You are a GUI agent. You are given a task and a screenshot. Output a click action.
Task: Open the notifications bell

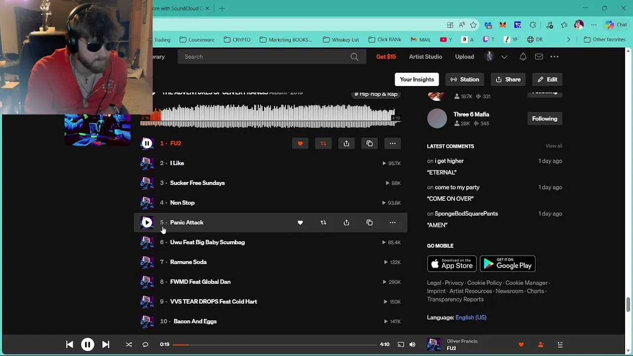pyautogui.click(x=523, y=57)
